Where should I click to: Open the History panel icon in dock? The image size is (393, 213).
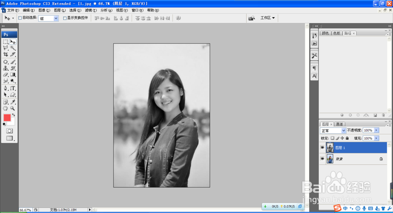[314, 36]
